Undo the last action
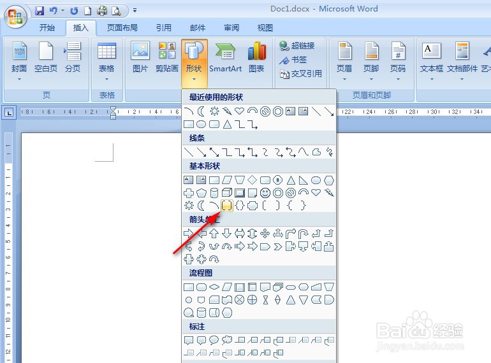This screenshot has height=363, width=491. click(x=54, y=11)
